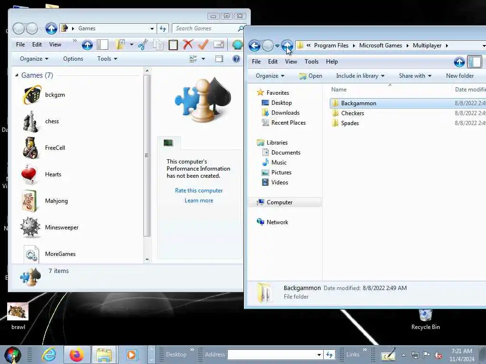The image size is (486, 364).
Task: Click the orange checkmark Properties icon
Action: click(203, 45)
